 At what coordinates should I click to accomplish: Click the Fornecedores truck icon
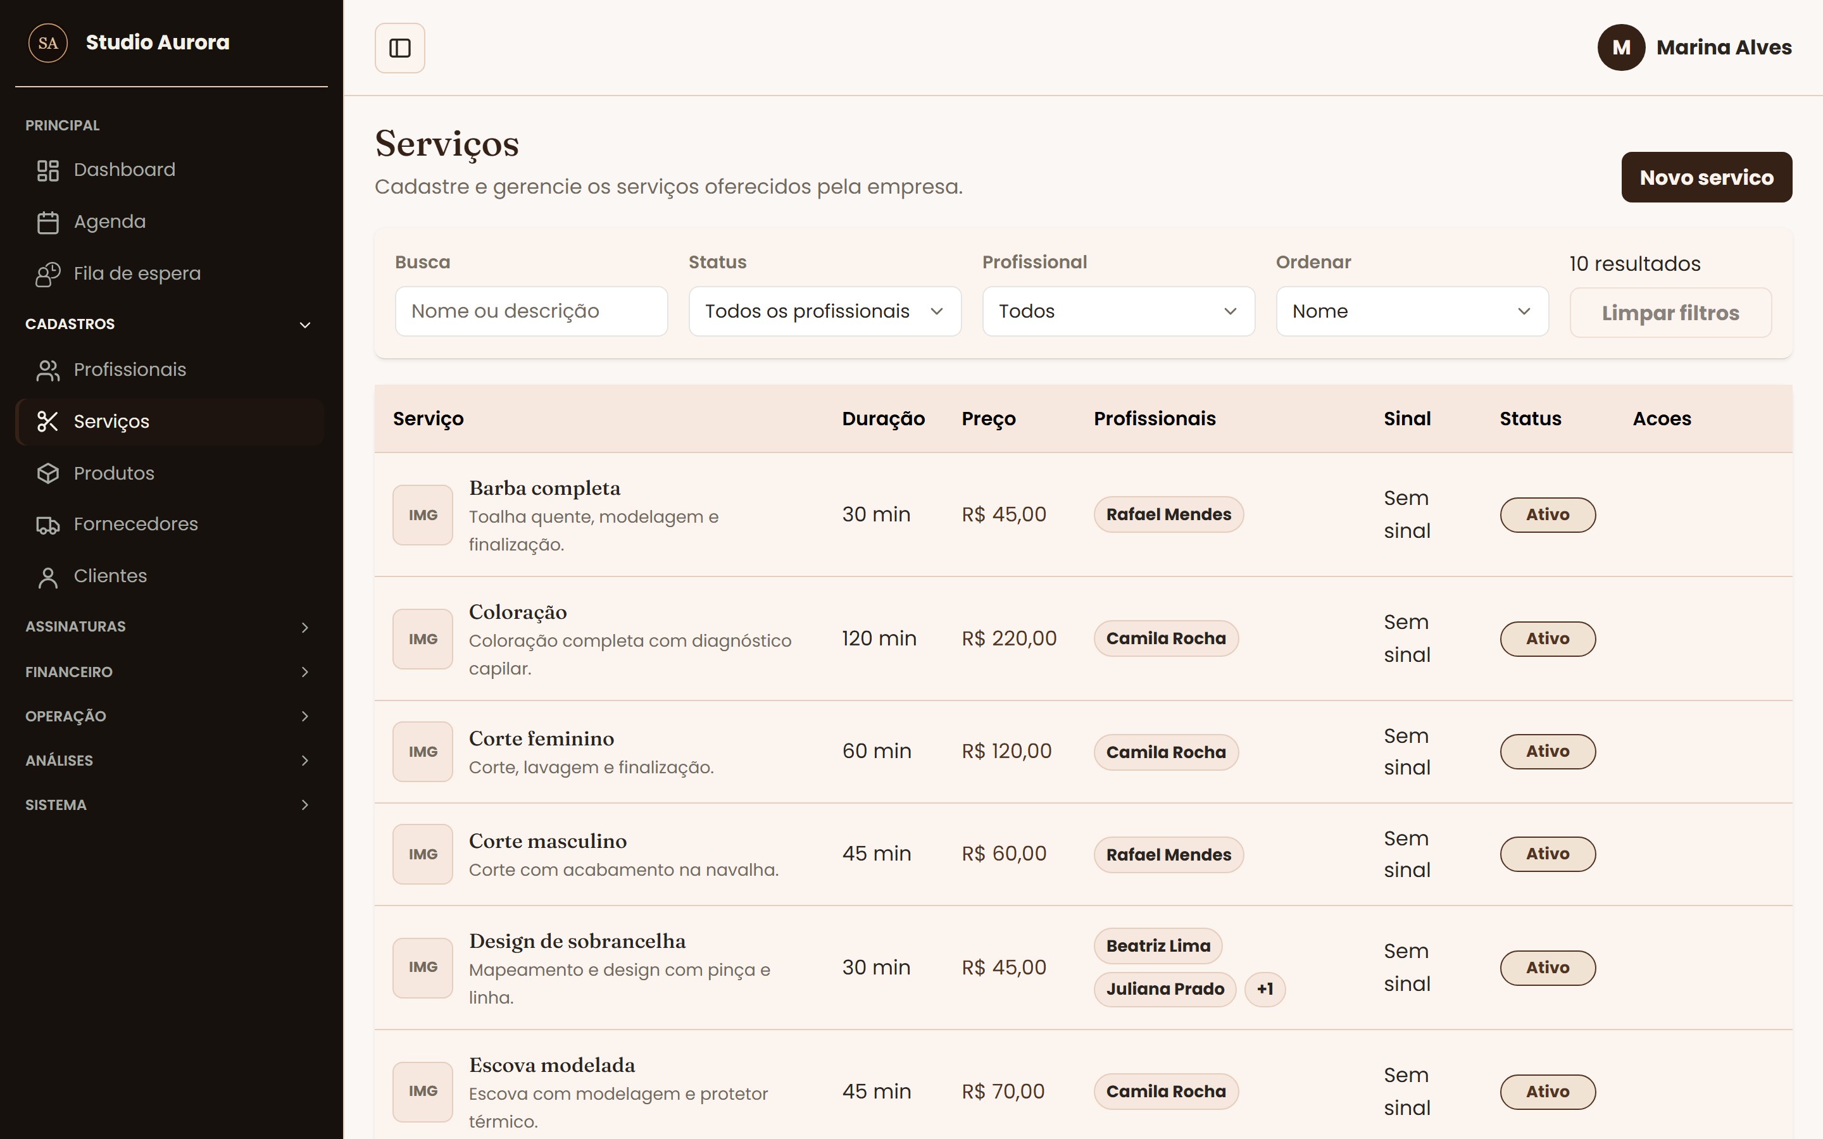(x=48, y=525)
